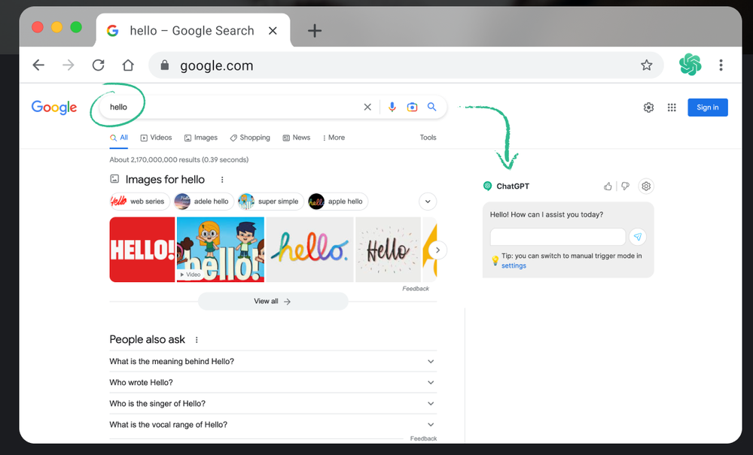Search by image with the camera icon
Image resolution: width=753 pixels, height=455 pixels.
coord(412,107)
